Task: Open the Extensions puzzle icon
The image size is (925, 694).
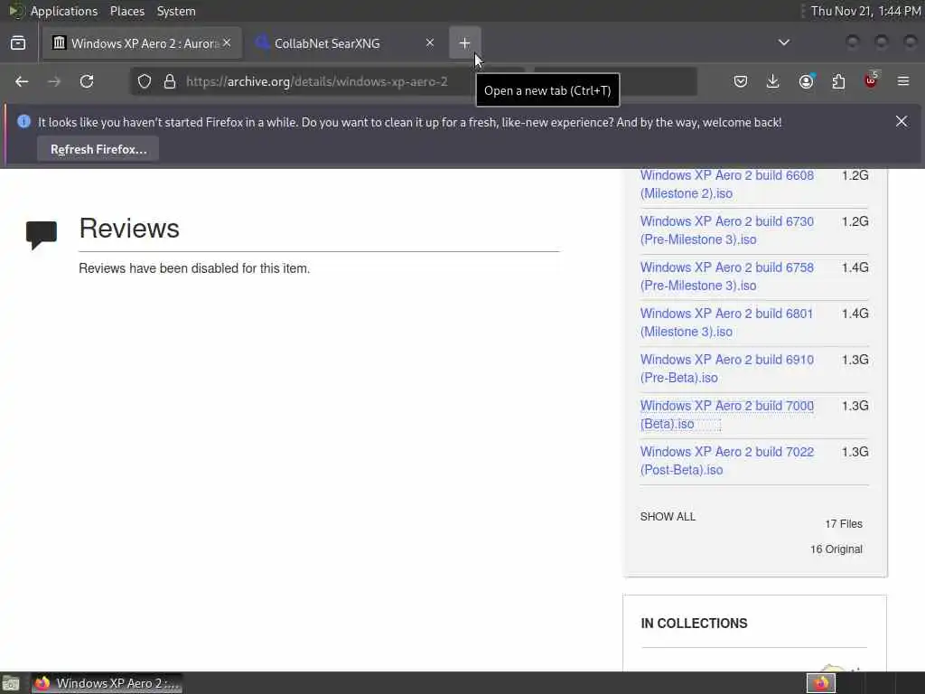Action: tap(838, 81)
